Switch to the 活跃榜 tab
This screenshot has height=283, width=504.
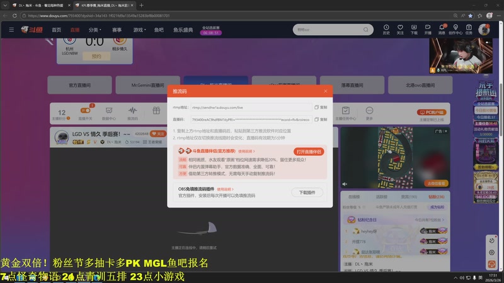pos(382,197)
